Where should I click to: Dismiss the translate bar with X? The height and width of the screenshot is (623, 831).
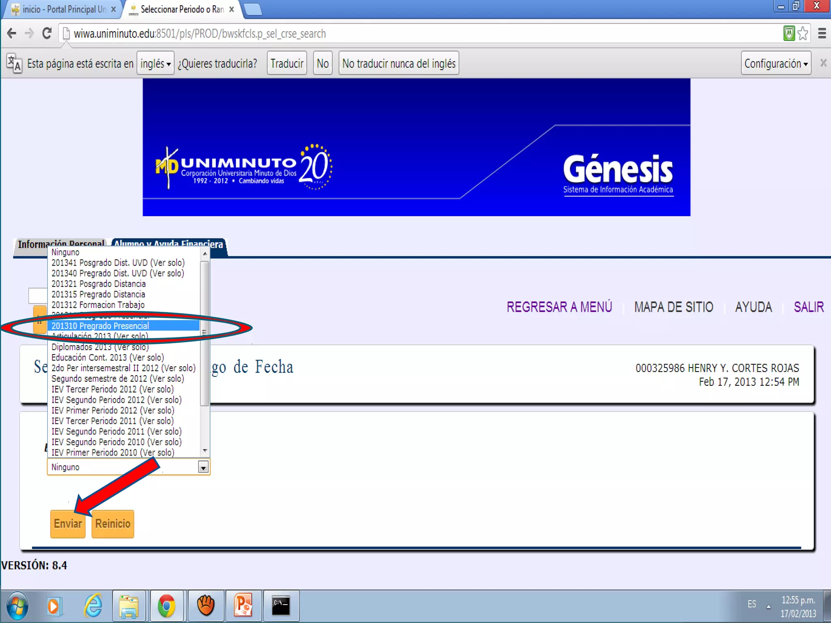point(823,63)
